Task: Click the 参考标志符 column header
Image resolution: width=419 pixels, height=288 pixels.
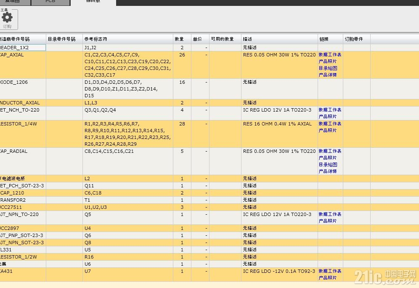Action: click(128, 39)
